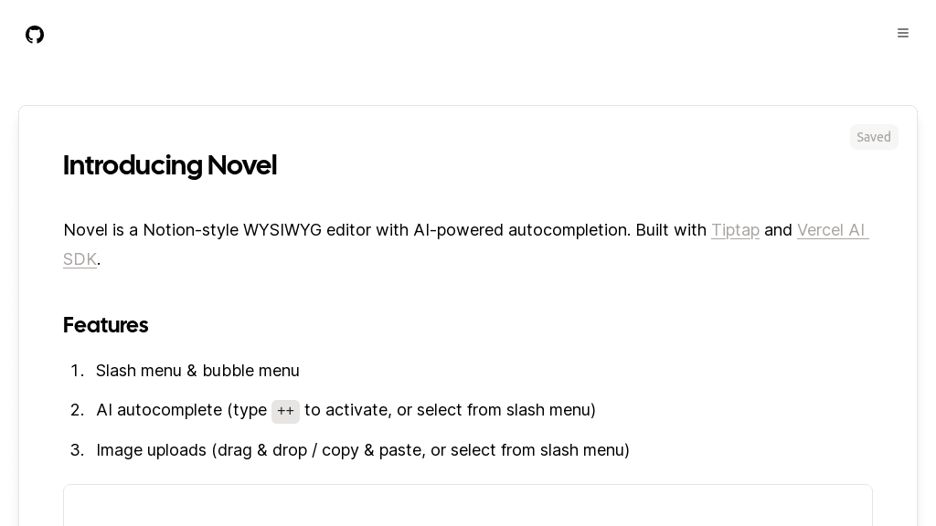Click the ++ AI autocomplete shortcut badge
The height and width of the screenshot is (526, 936).
pyautogui.click(x=285, y=412)
